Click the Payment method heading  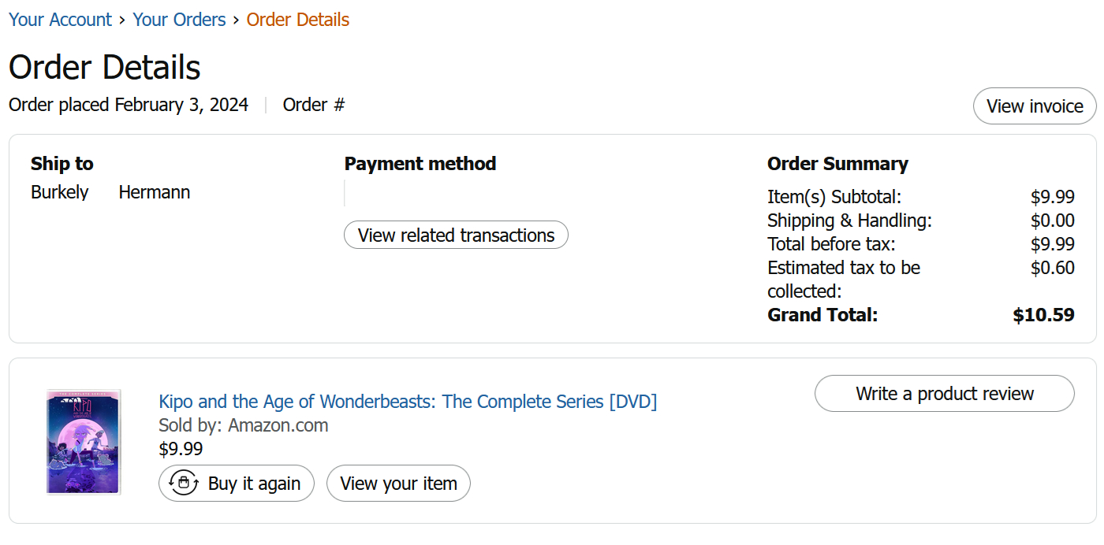pos(420,164)
